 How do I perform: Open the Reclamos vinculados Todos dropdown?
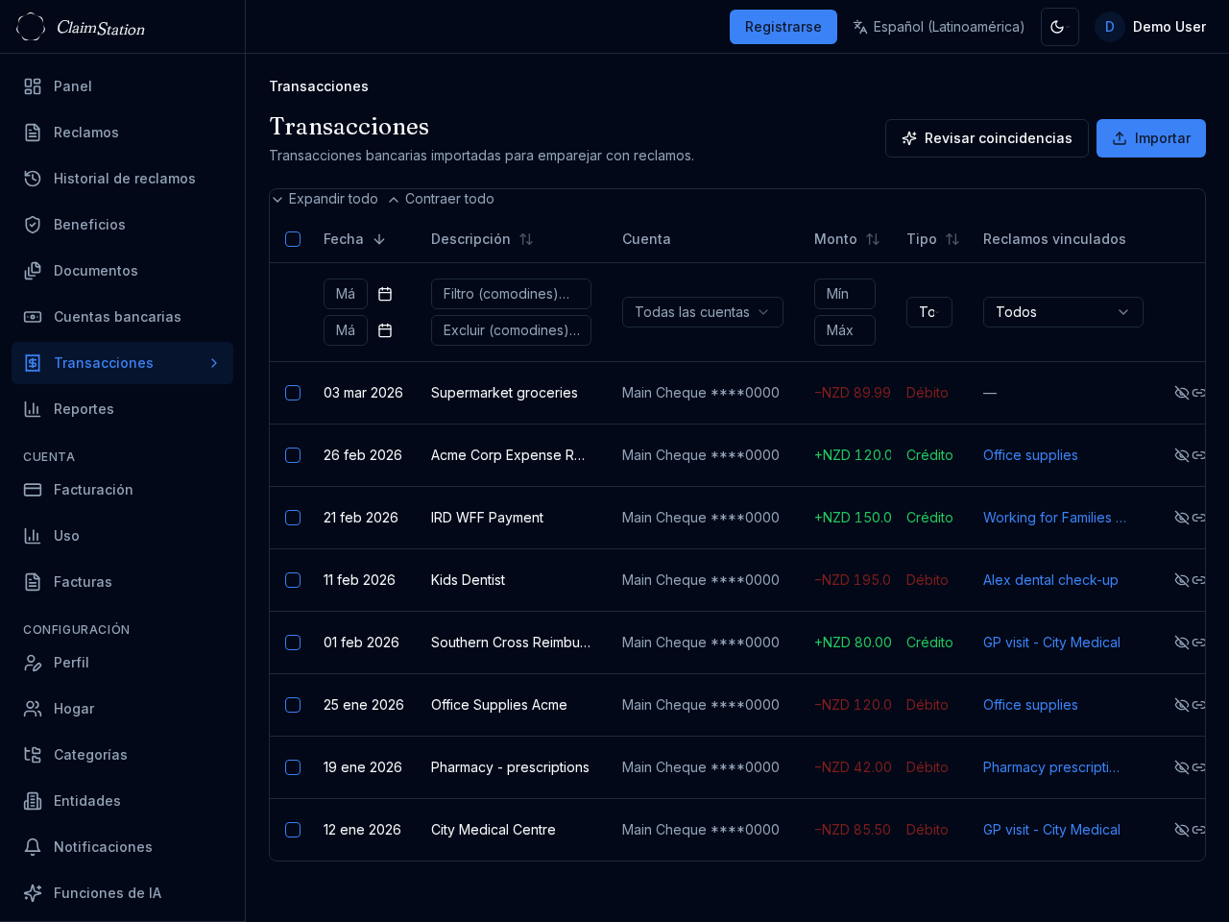point(1062,312)
